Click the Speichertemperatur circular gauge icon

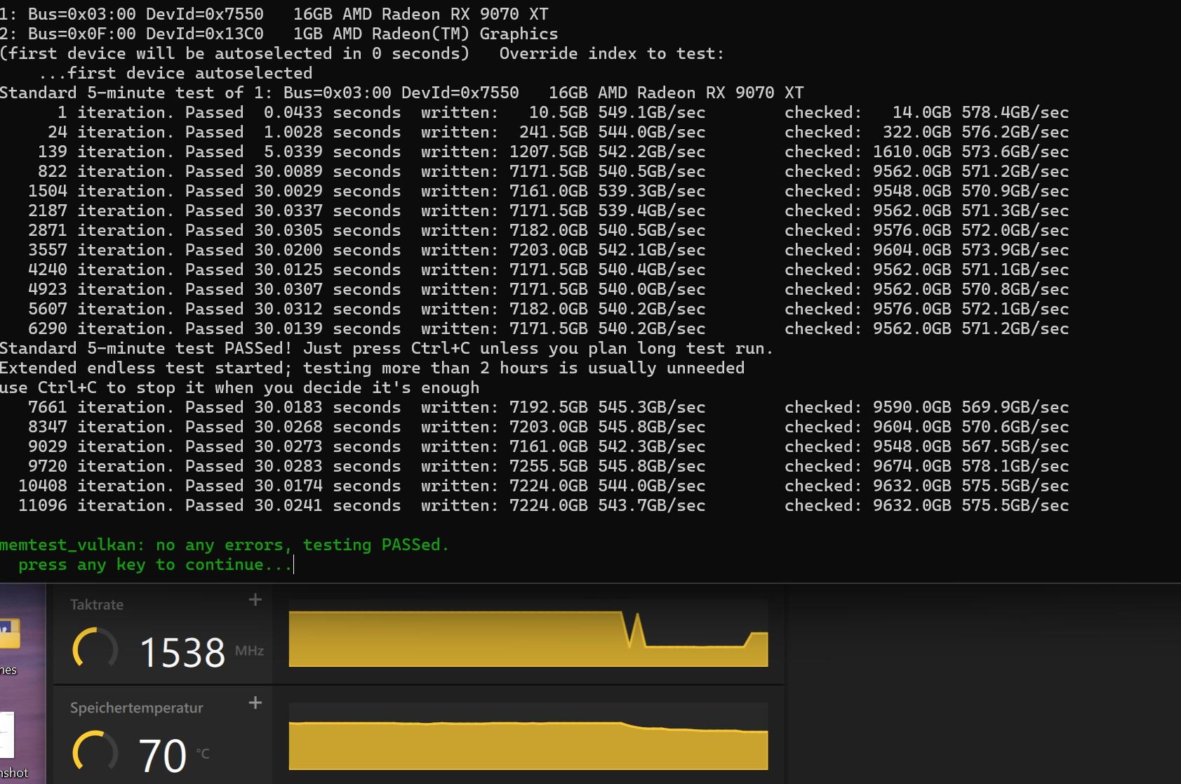[95, 752]
